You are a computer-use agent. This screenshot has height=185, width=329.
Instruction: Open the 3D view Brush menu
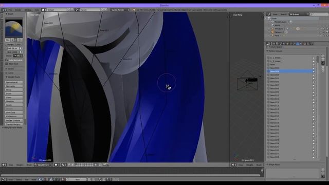pos(29,165)
